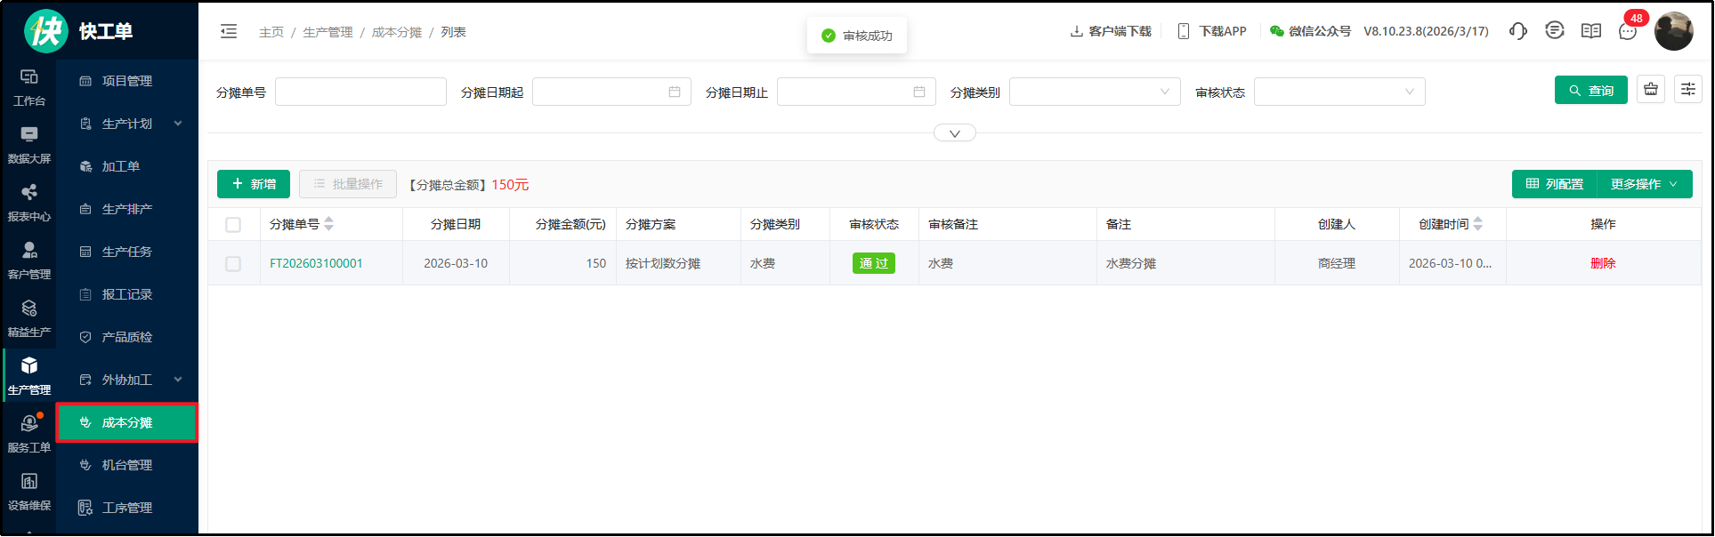Open 工作台 in the left rail

tap(28, 87)
